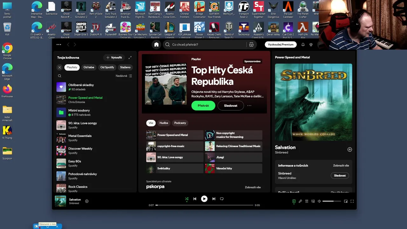Open Metal Essentials playlist
Image resolution: width=407 pixels, height=229 pixels.
tap(95, 138)
